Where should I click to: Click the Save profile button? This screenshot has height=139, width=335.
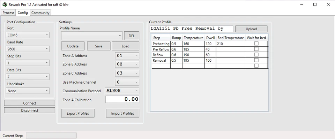pos(99,46)
